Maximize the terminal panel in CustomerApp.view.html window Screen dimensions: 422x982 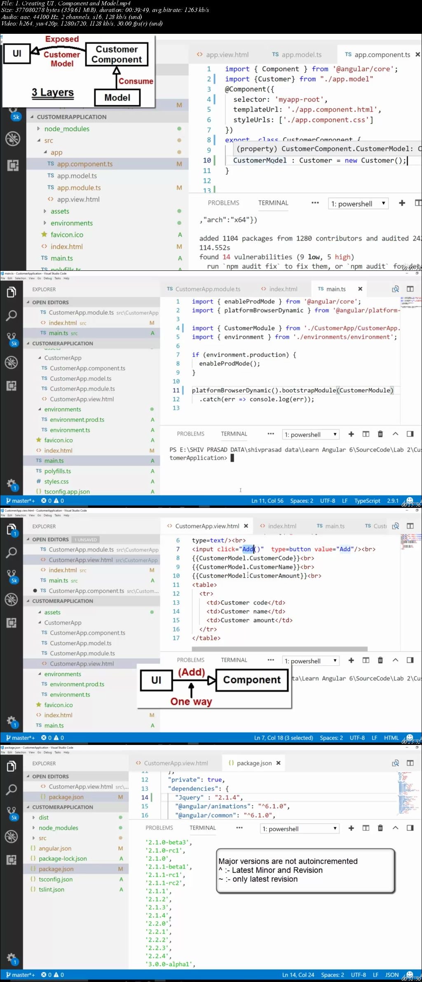pyautogui.click(x=395, y=660)
